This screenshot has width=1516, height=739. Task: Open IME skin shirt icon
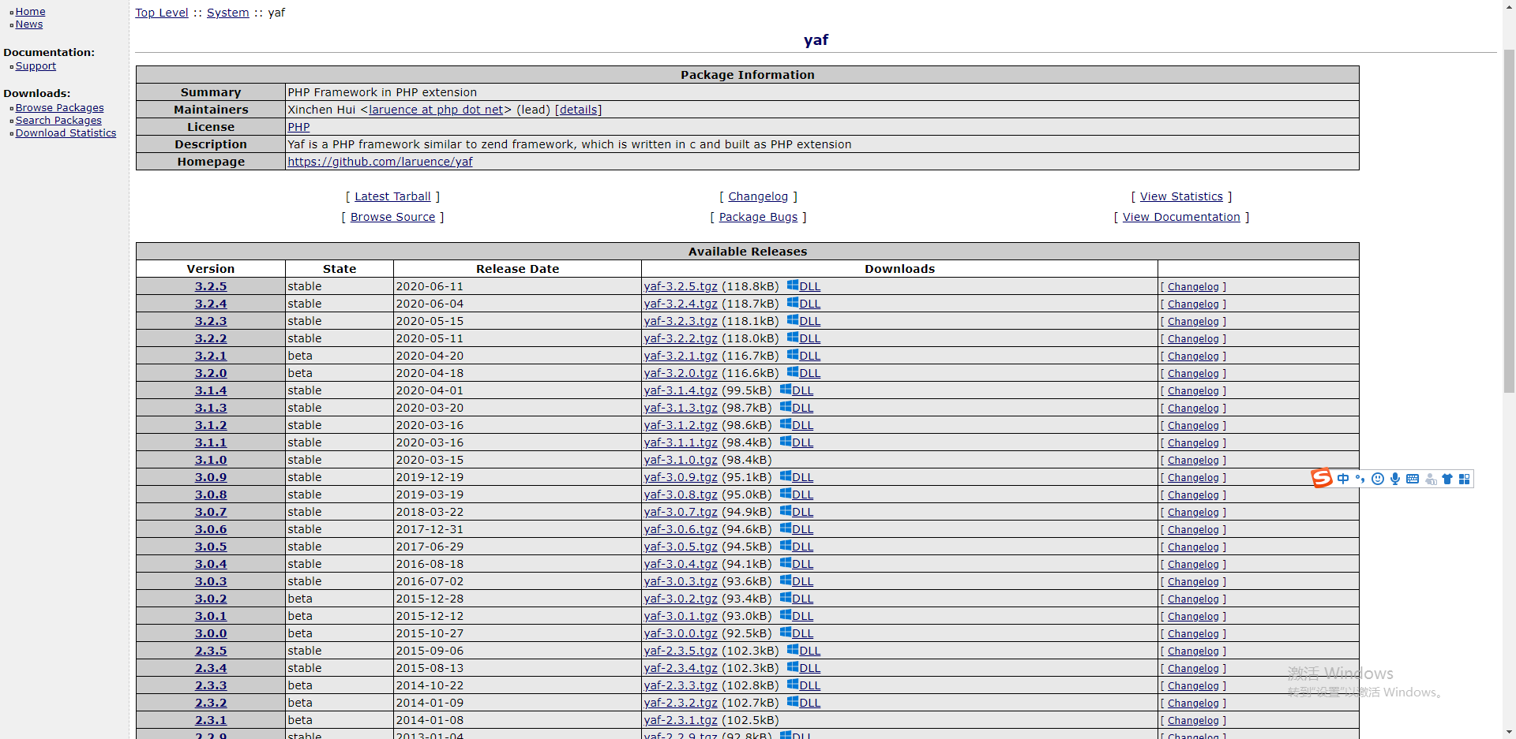[1447, 479]
